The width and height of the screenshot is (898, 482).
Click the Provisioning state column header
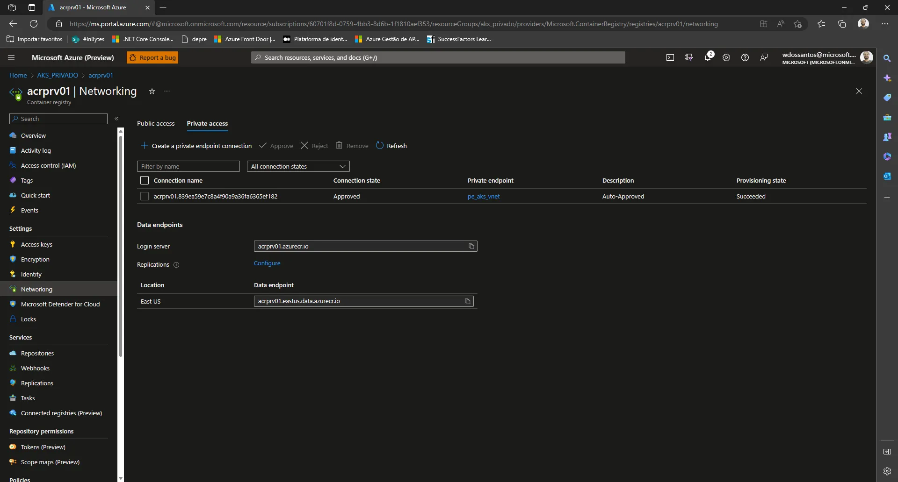[761, 180]
